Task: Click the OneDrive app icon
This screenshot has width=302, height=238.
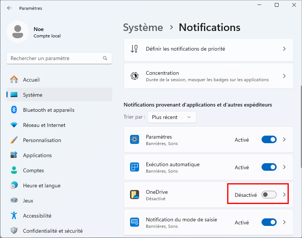Action: 135,195
